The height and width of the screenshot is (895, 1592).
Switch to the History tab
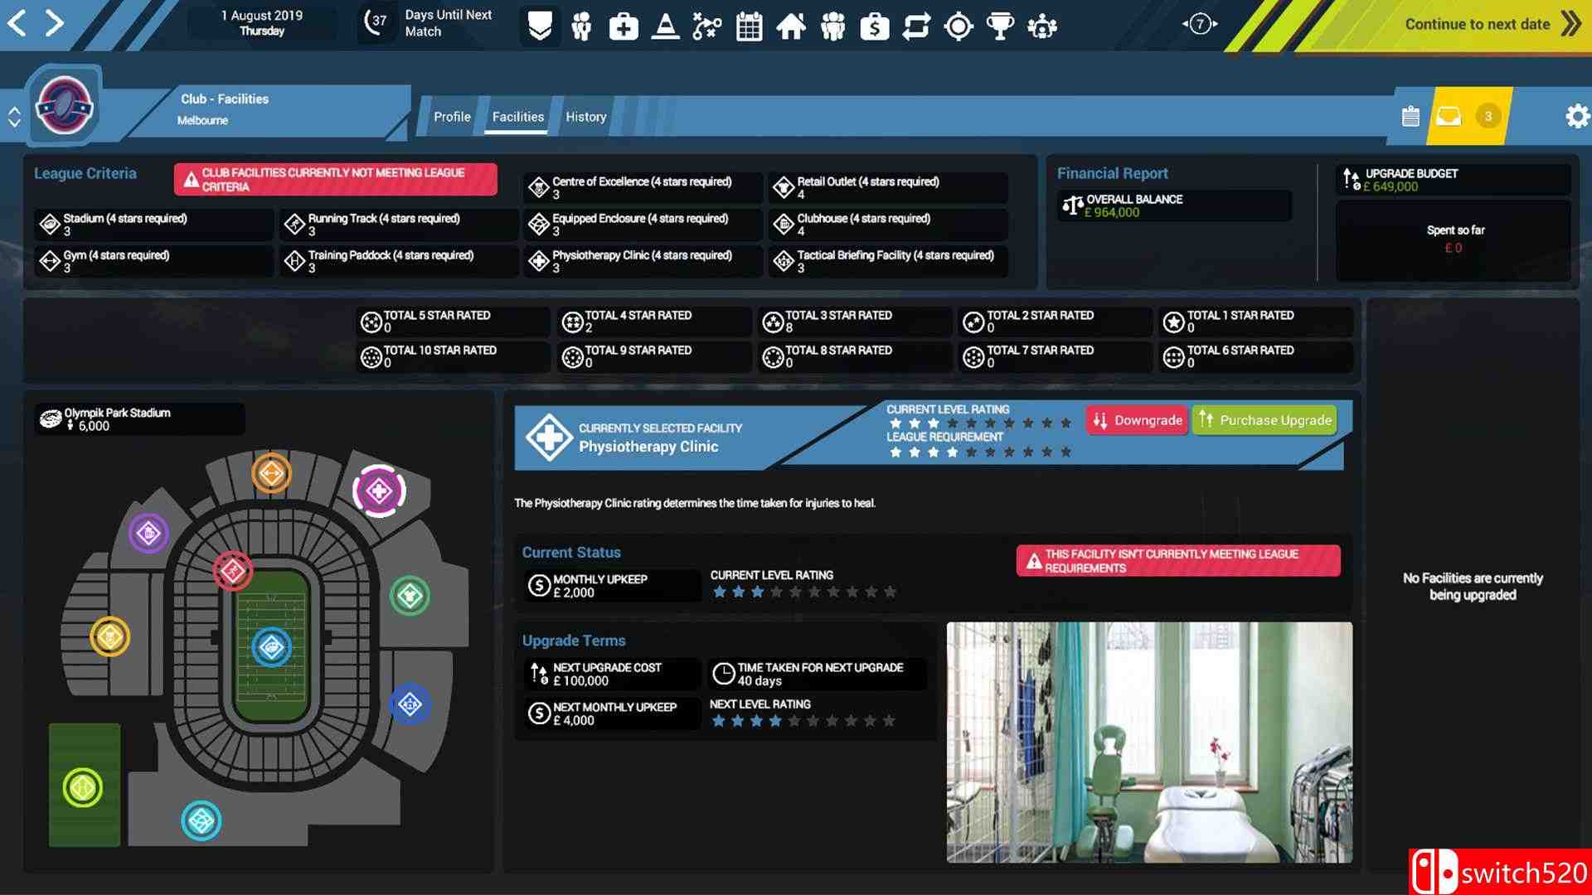pos(585,117)
